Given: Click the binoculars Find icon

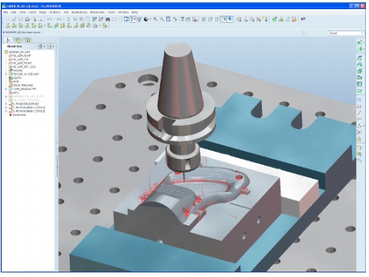Looking at the screenshot, I should pos(107,19).
